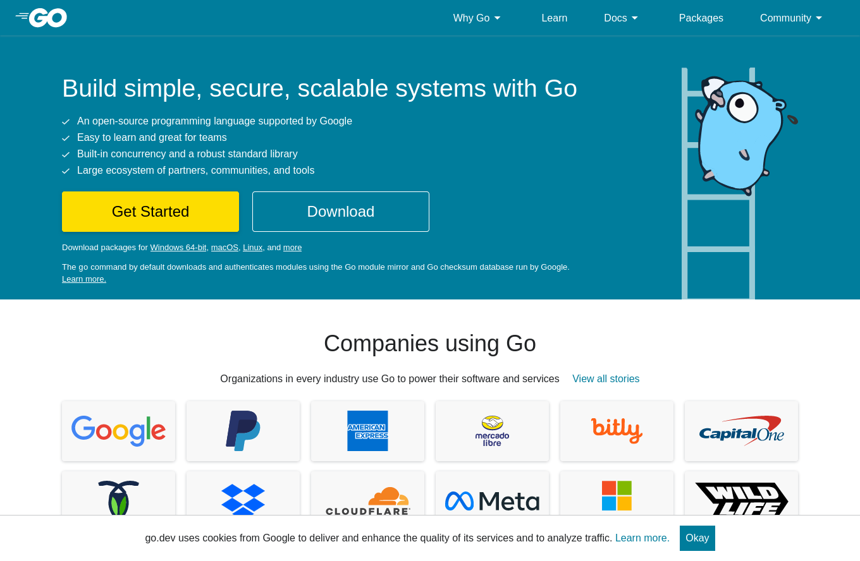
Task: Open the Mercado Libre logo card
Action: point(492,431)
